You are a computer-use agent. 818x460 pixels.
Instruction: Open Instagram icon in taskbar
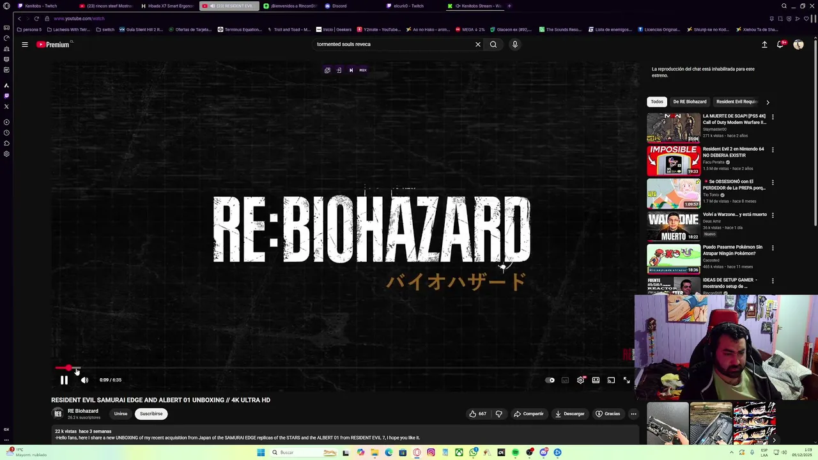[431, 452]
